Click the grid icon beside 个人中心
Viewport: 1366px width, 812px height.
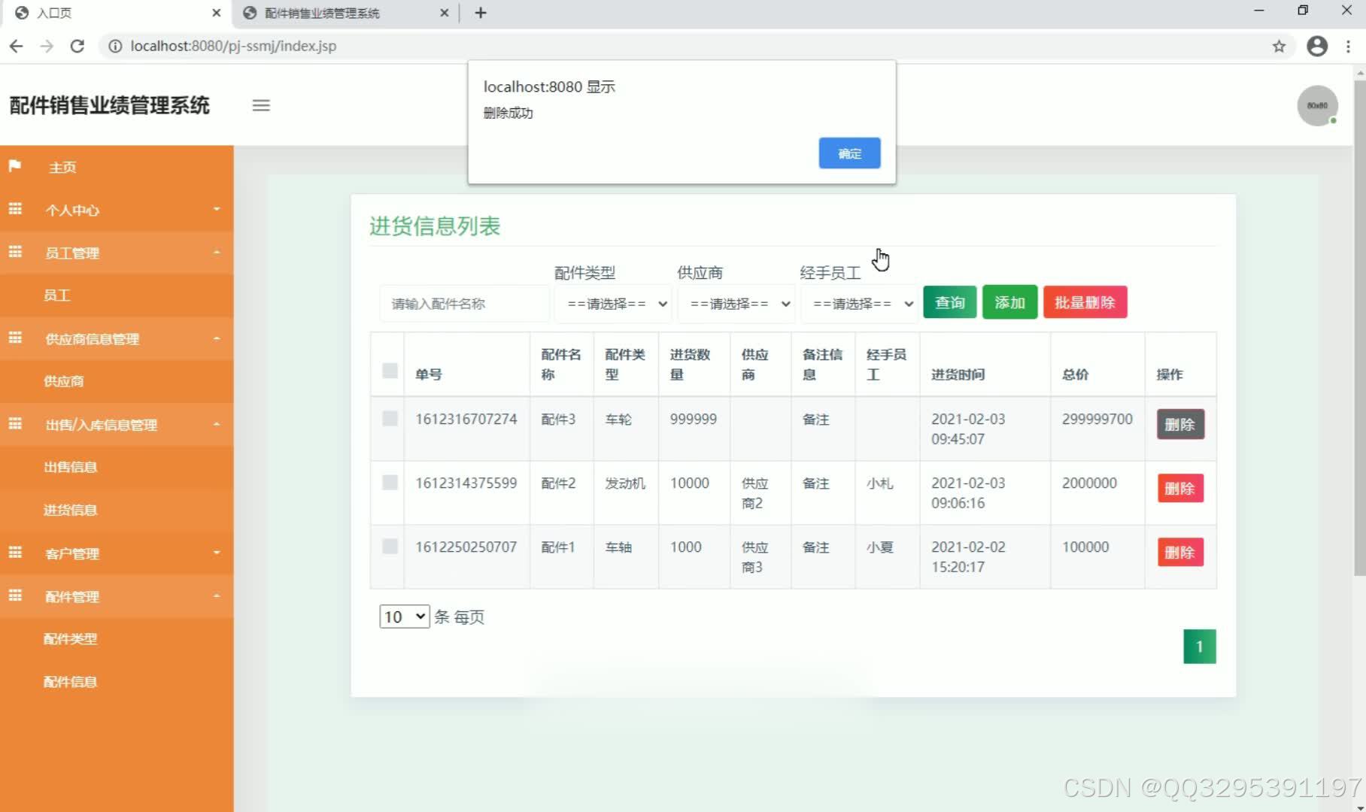pos(15,209)
